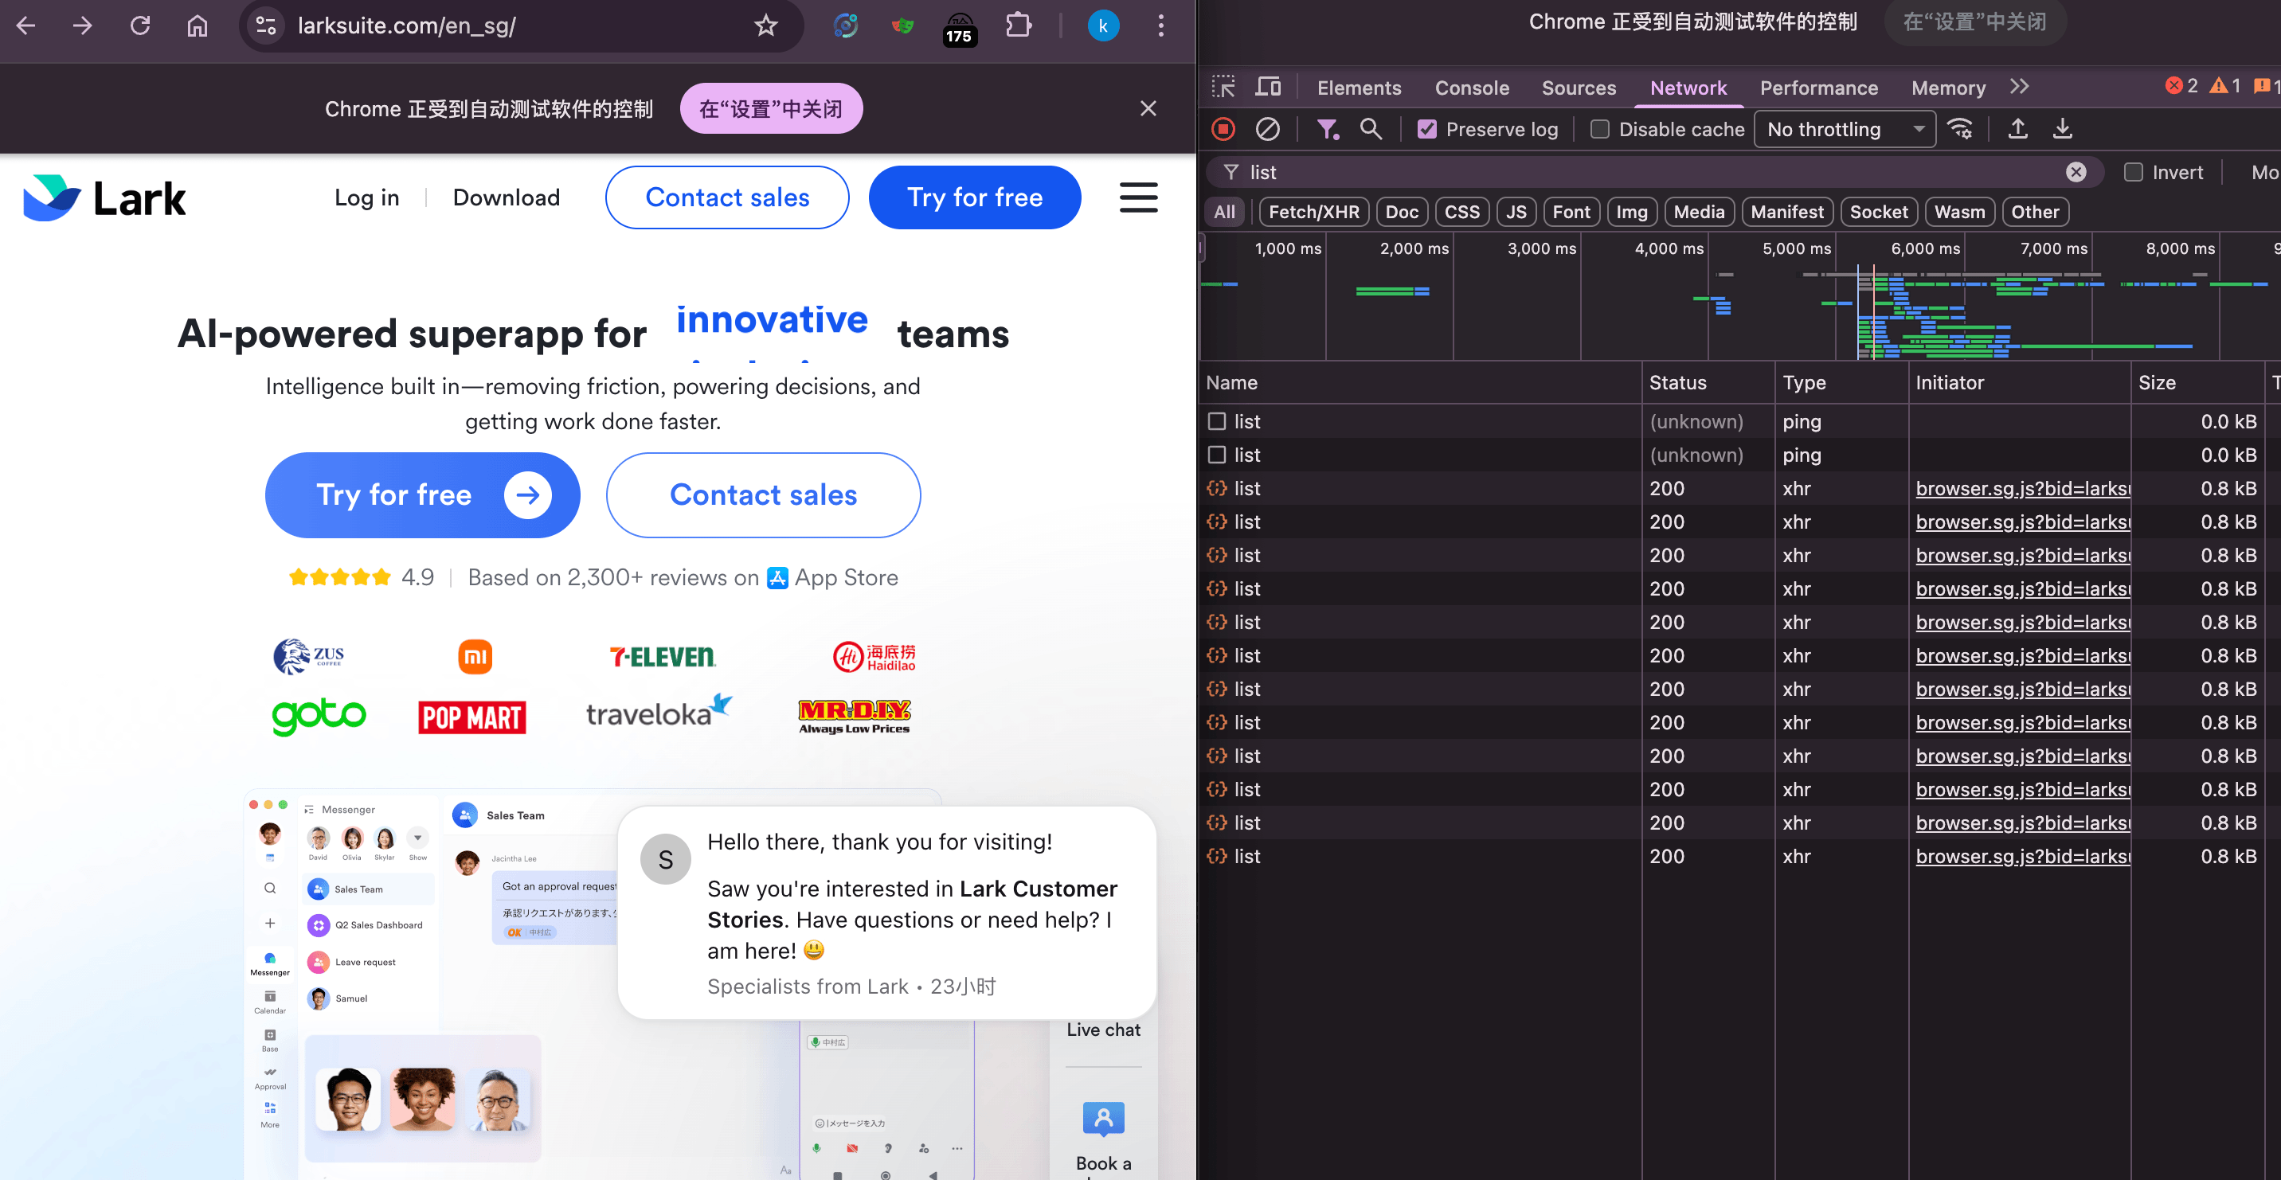View site information icon in address bar
Viewport: 2281px width, 1180px height.
(x=266, y=25)
